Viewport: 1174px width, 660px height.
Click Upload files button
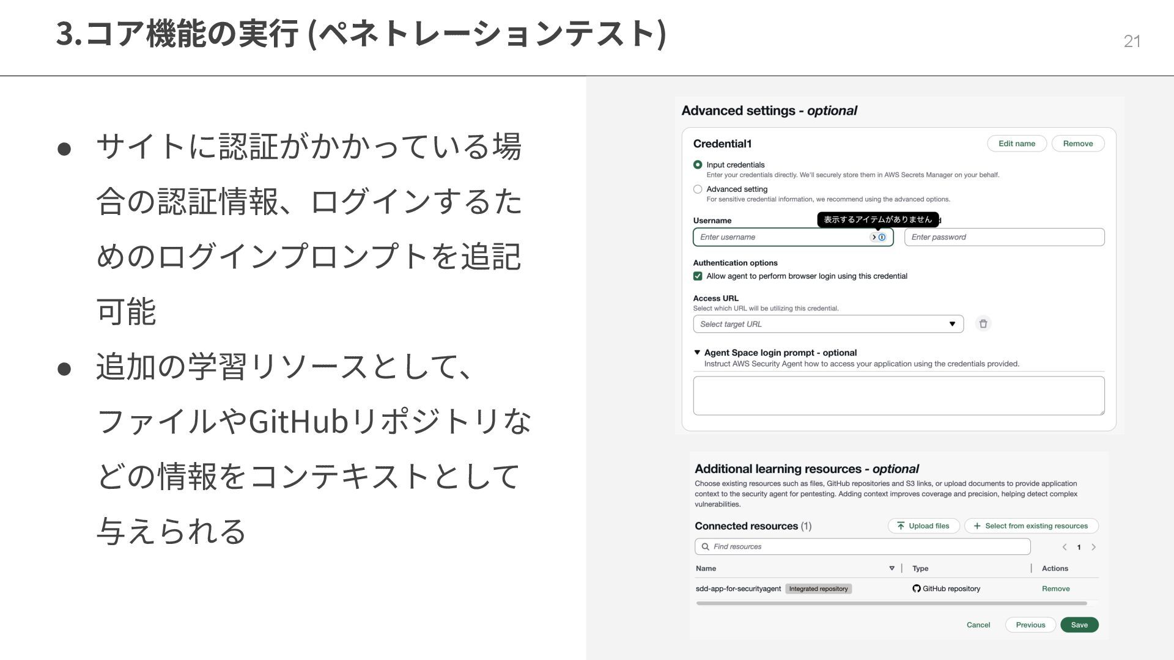tap(923, 526)
